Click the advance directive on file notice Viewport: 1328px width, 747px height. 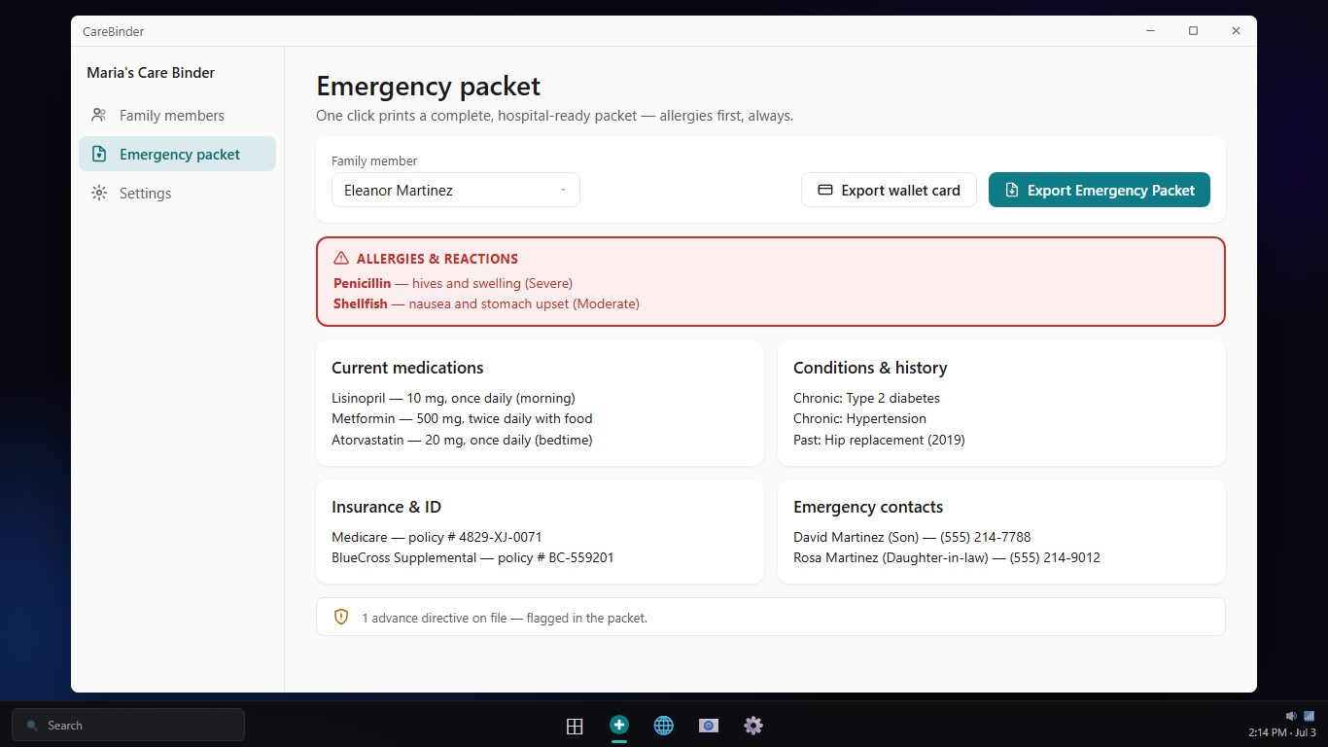click(770, 617)
